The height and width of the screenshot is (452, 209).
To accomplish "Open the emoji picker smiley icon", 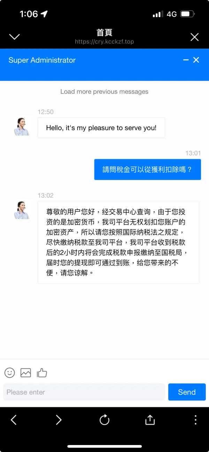I will click(x=10, y=373).
